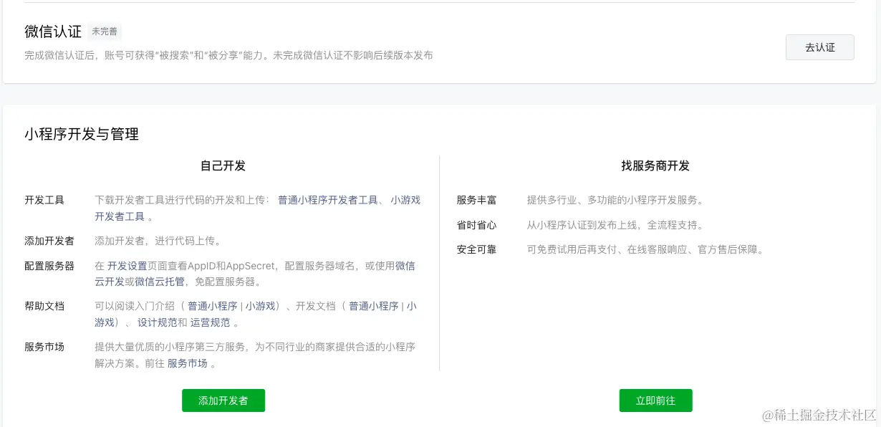The image size is (881, 427).
Task: Click the 小程序开发与管理 section title
Action: point(82,134)
